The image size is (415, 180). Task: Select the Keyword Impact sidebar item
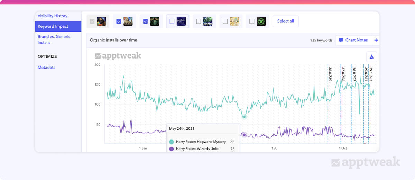pos(53,26)
